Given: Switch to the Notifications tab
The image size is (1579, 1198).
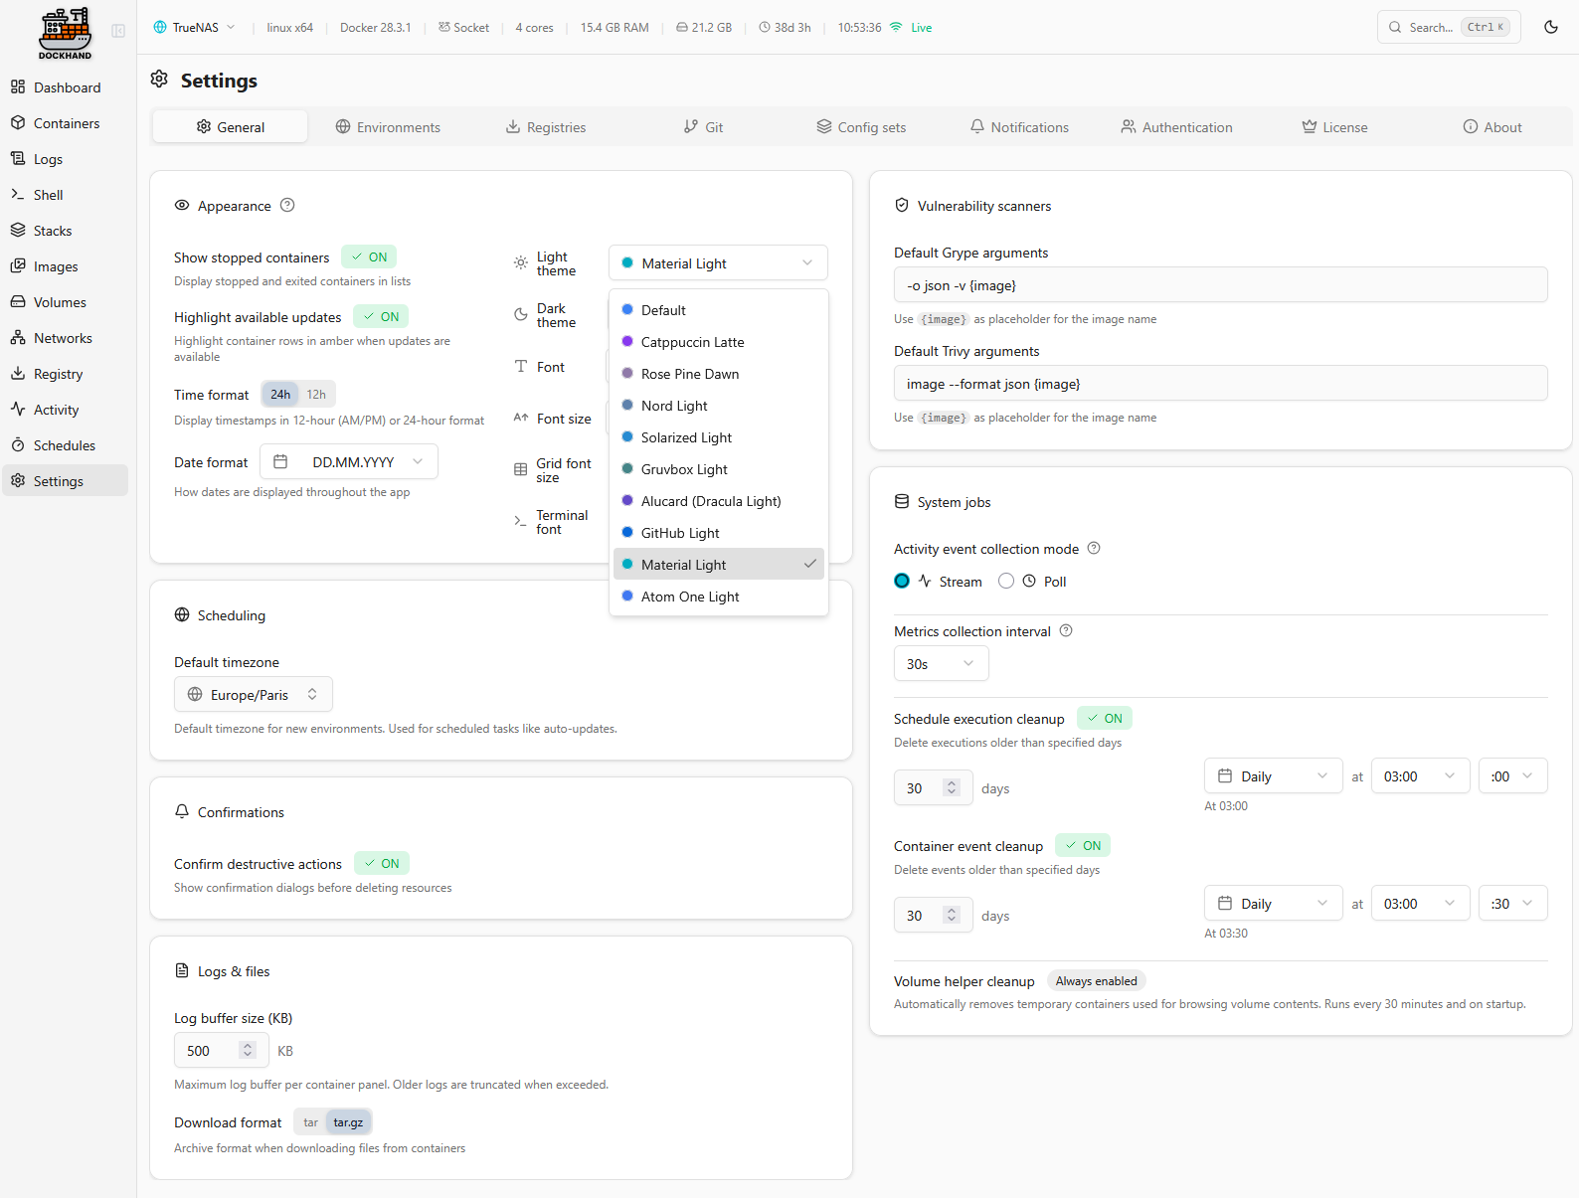Looking at the screenshot, I should pos(1019,127).
